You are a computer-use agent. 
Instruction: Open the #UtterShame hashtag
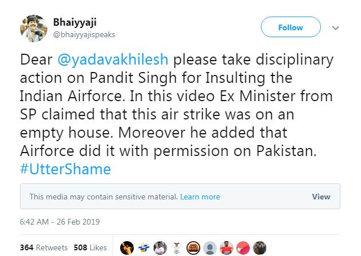tap(66, 169)
